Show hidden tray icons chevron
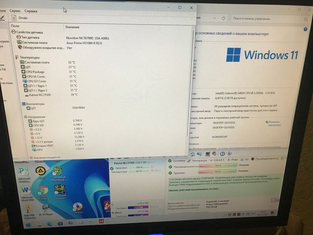The image size is (313, 235). [x=225, y=215]
